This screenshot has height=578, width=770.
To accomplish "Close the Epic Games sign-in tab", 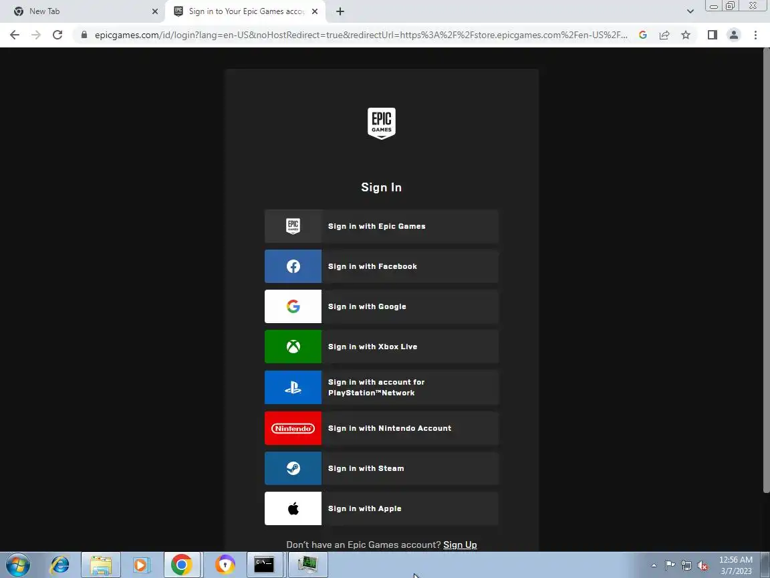I will (315, 11).
